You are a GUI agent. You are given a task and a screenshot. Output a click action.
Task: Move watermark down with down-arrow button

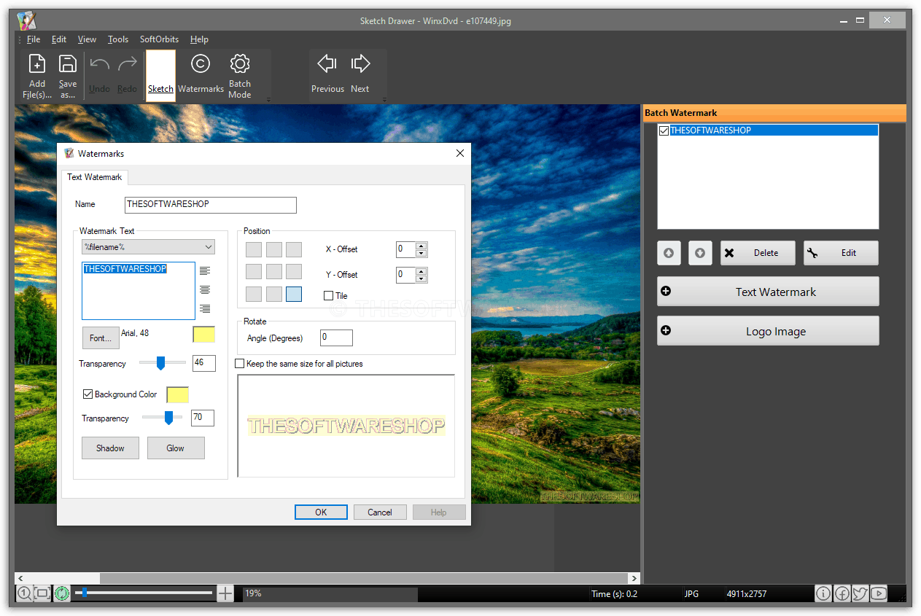(700, 253)
